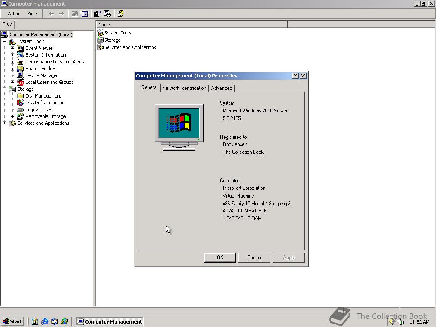Expand the System Information node
The width and height of the screenshot is (436, 327).
(x=12, y=55)
